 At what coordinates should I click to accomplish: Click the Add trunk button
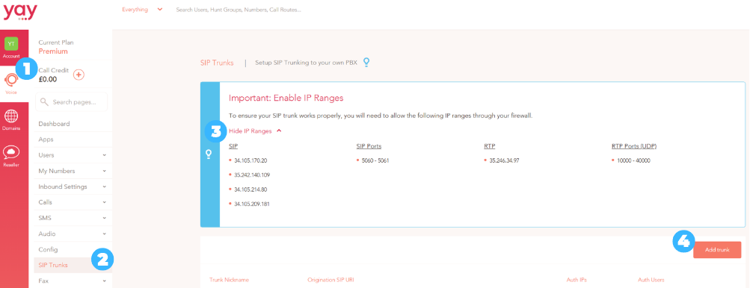tap(717, 250)
